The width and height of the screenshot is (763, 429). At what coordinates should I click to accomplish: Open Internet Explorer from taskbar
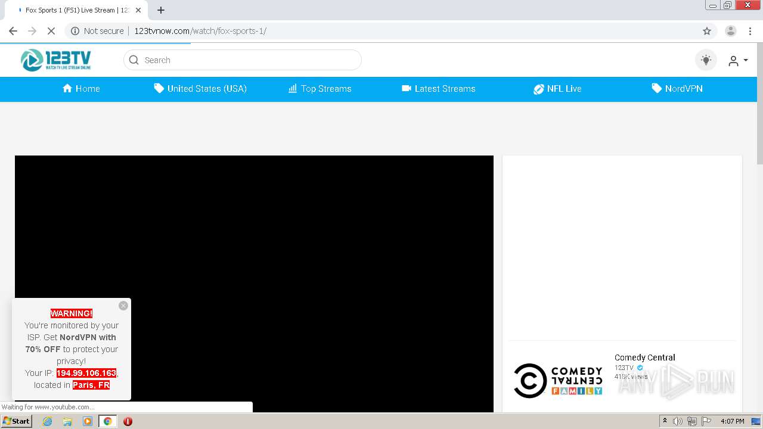48,421
